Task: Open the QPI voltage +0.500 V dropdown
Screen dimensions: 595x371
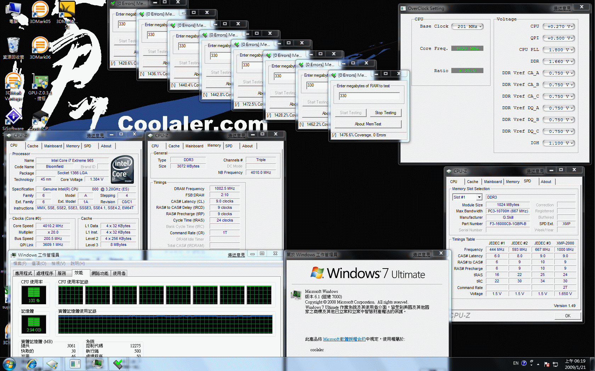Action: pyautogui.click(x=559, y=38)
